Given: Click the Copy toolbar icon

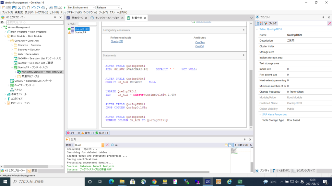Looking at the screenshot, I should pos(24,8).
